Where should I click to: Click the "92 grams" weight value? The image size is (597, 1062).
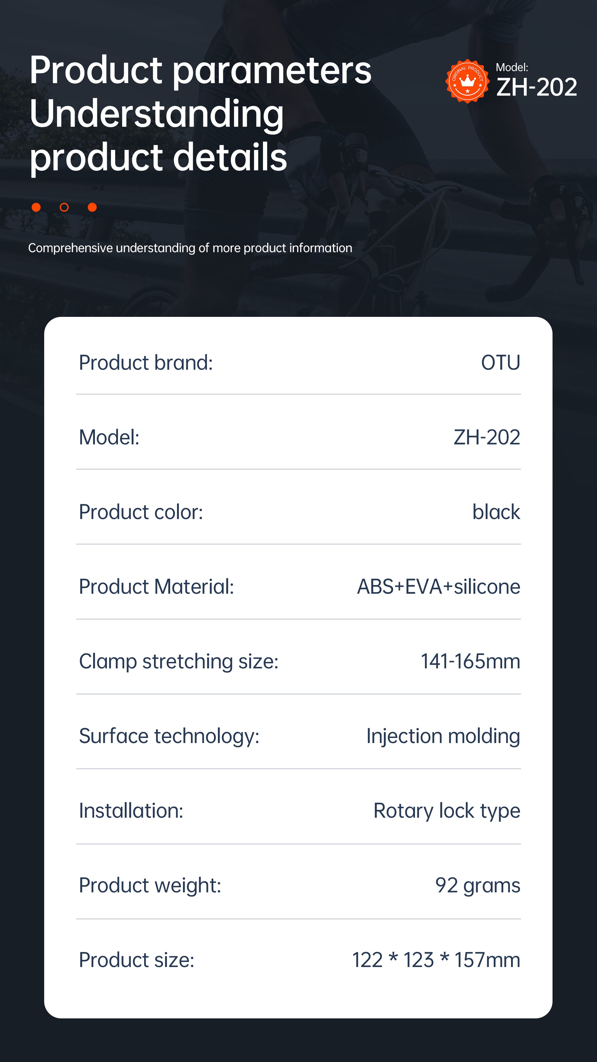tap(478, 885)
